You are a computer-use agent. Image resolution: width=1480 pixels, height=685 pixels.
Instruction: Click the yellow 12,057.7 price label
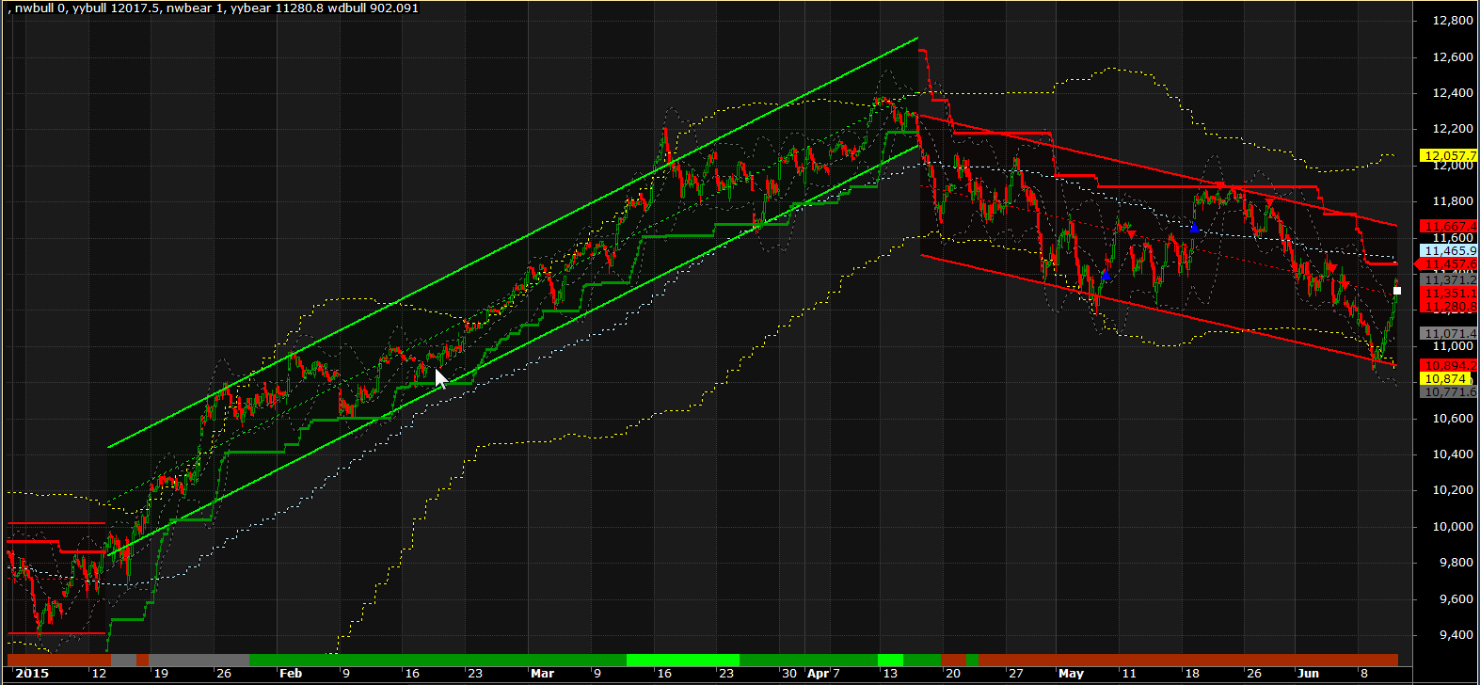1449,155
